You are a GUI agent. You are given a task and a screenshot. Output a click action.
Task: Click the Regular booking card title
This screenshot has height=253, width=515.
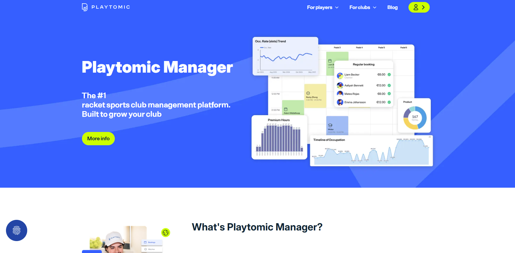coord(364,64)
